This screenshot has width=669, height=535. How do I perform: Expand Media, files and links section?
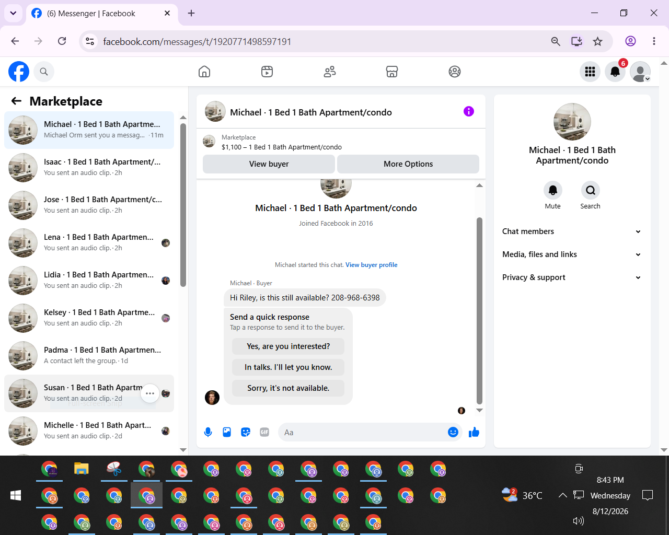tap(572, 254)
